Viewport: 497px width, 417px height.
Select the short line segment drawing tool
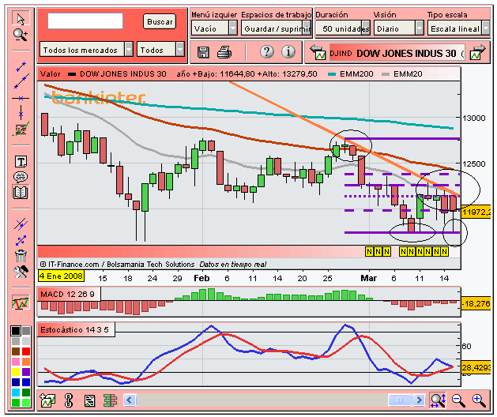click(x=21, y=66)
